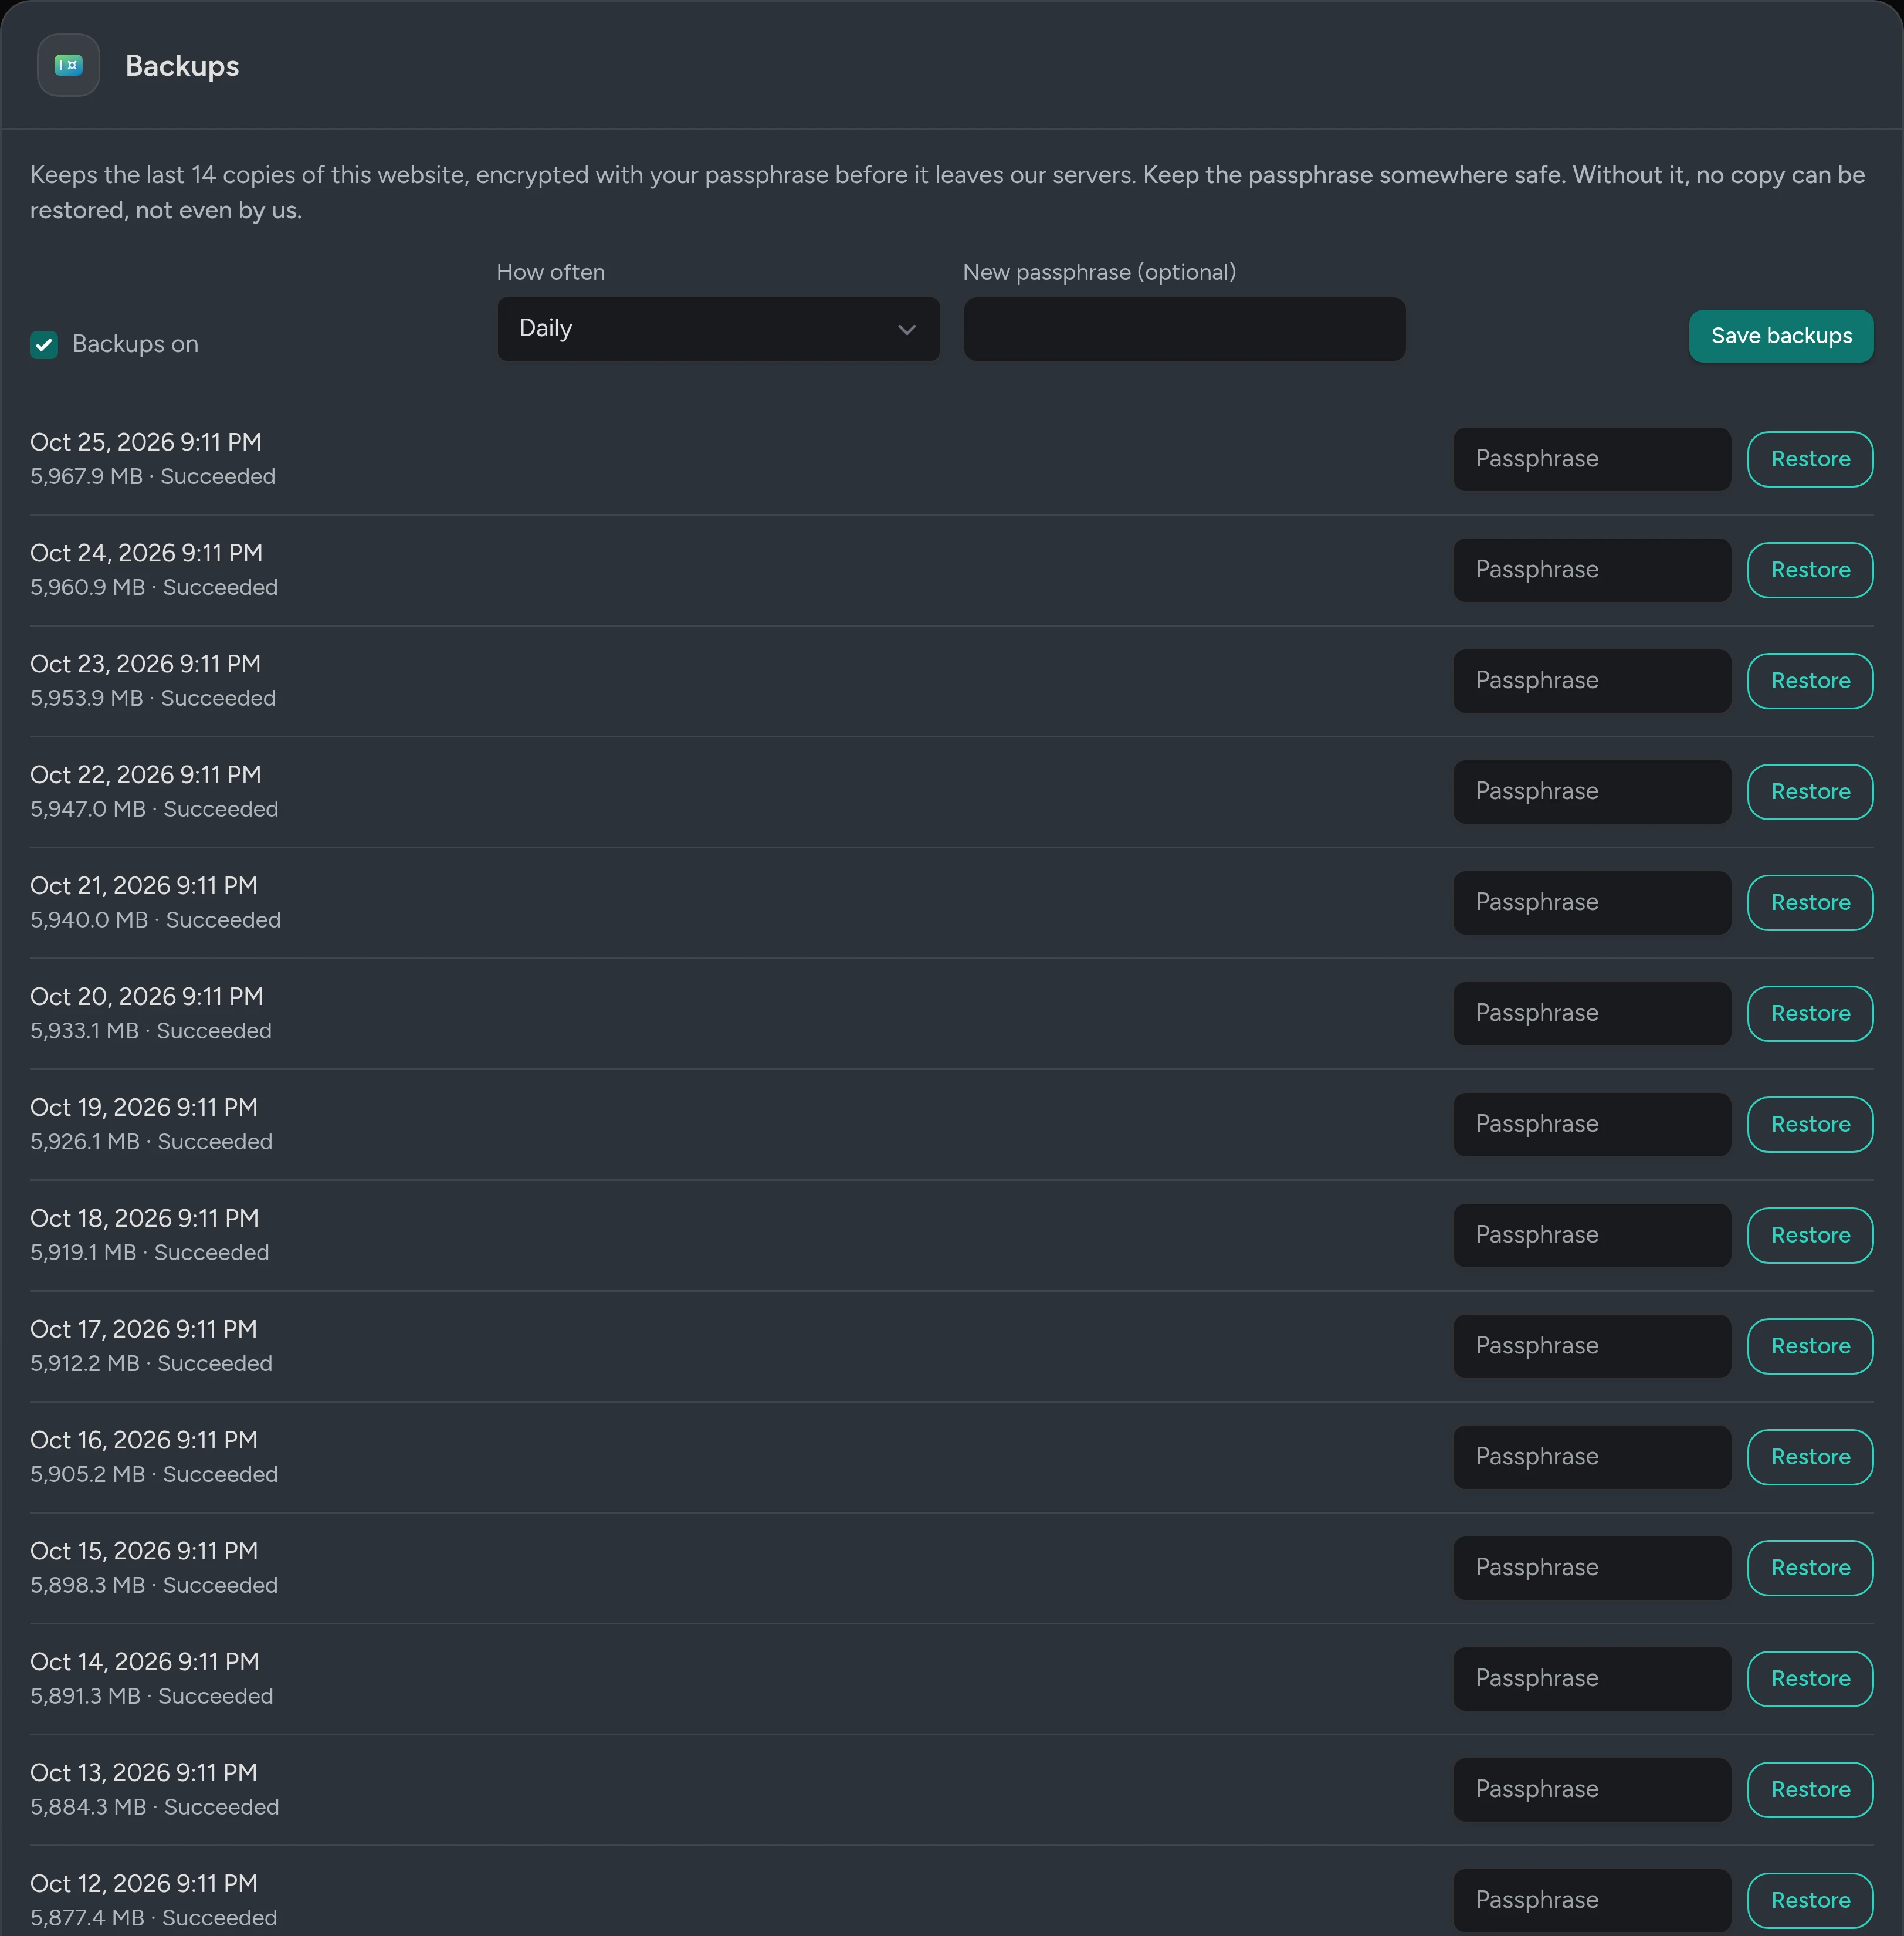Viewport: 1904px width, 1936px height.
Task: Restore the Oct 16, 2026 backup
Action: (1810, 1458)
